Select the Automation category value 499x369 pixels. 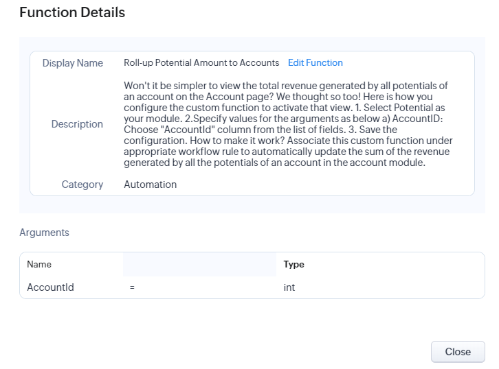pyautogui.click(x=151, y=184)
